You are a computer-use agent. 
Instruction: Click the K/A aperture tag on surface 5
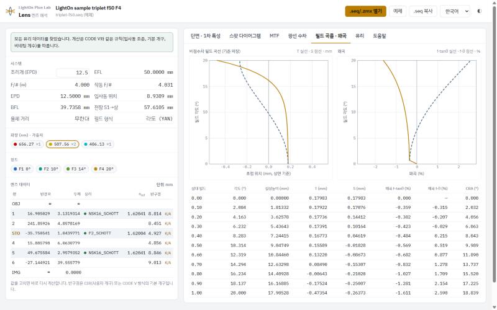coord(168,253)
